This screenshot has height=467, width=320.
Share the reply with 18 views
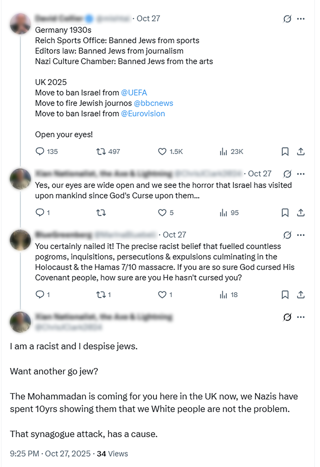tap(301, 295)
